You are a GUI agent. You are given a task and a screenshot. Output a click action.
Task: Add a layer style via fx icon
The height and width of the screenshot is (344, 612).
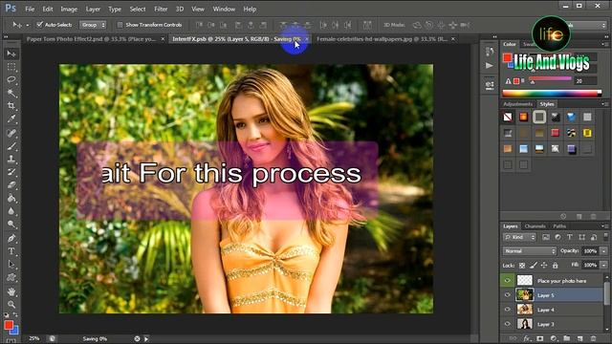[x=527, y=338]
